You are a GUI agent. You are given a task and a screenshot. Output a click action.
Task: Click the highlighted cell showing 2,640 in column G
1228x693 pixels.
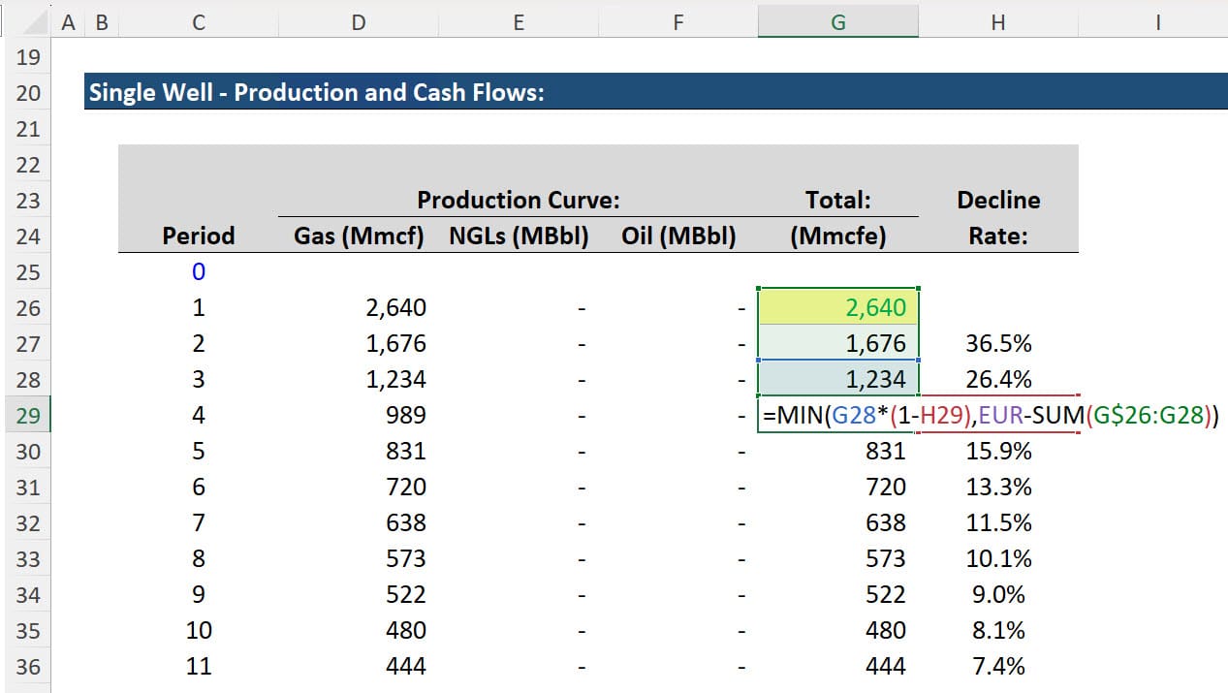pos(837,307)
